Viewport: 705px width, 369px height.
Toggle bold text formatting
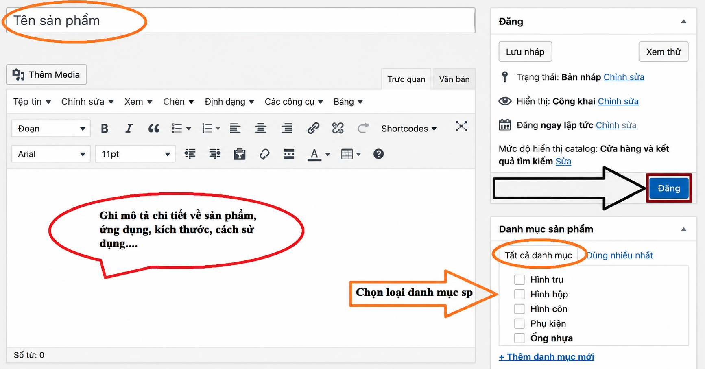pos(105,129)
